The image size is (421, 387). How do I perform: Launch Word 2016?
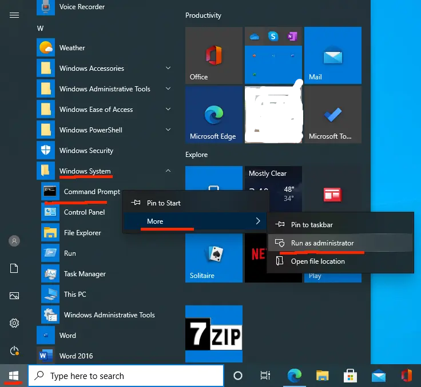tap(65, 356)
